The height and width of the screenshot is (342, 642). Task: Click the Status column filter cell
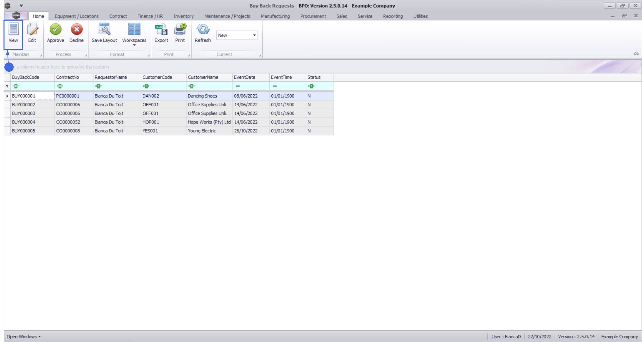320,86
